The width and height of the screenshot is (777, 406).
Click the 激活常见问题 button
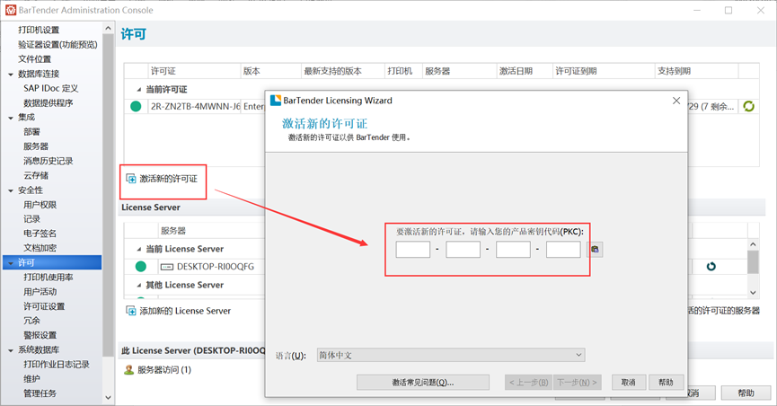pos(422,382)
